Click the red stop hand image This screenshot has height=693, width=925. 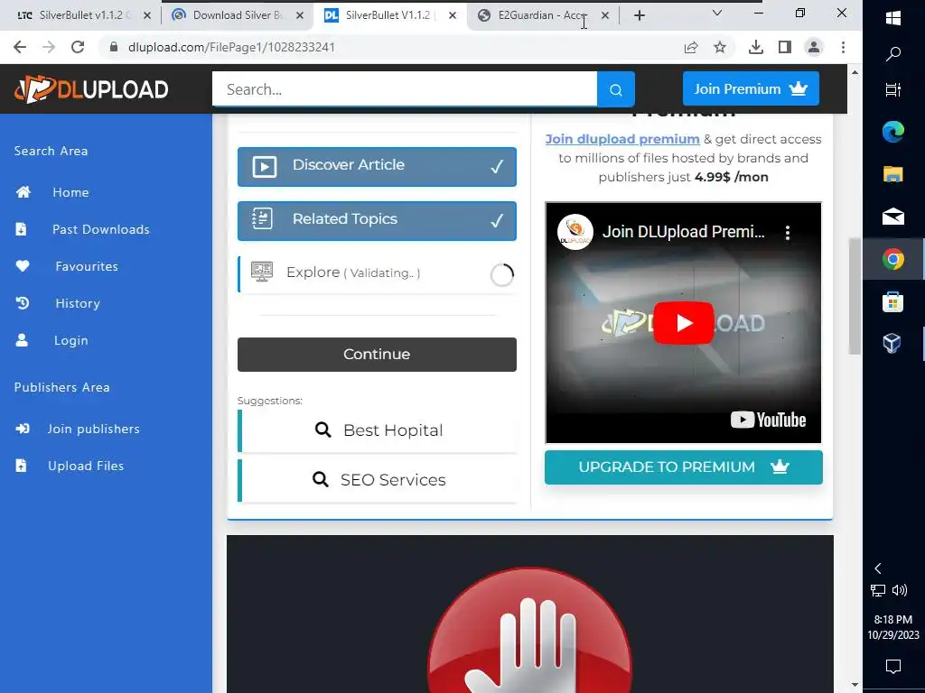(529, 631)
